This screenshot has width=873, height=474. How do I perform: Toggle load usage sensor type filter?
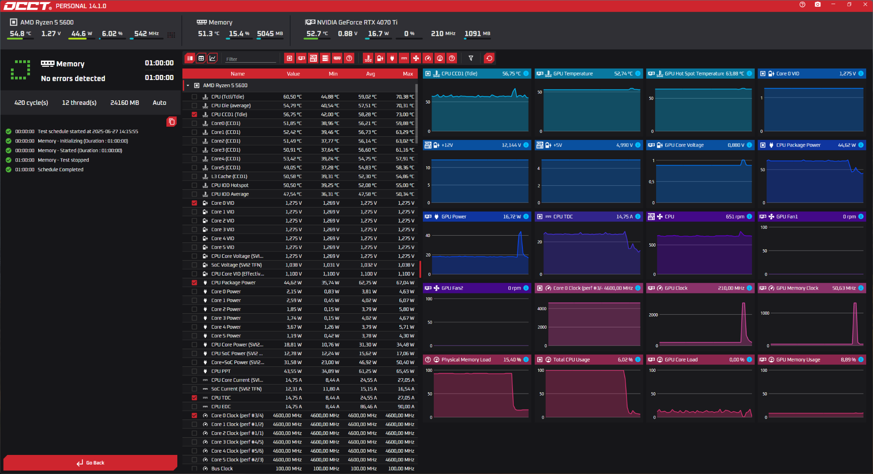(440, 58)
